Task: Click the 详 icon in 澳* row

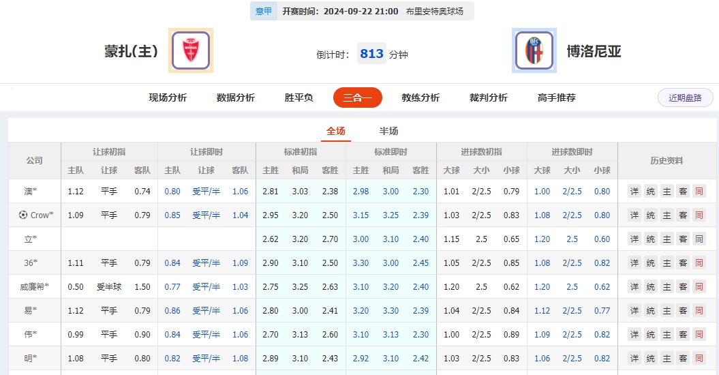Action: click(634, 192)
